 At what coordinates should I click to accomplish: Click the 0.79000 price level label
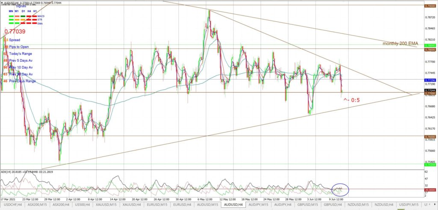point(430,6)
